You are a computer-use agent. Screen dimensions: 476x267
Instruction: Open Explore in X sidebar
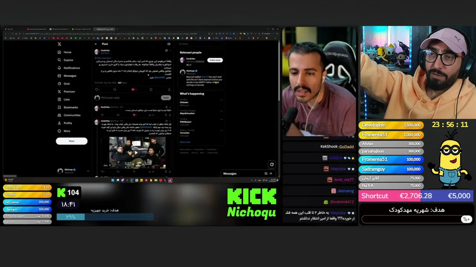click(x=65, y=60)
